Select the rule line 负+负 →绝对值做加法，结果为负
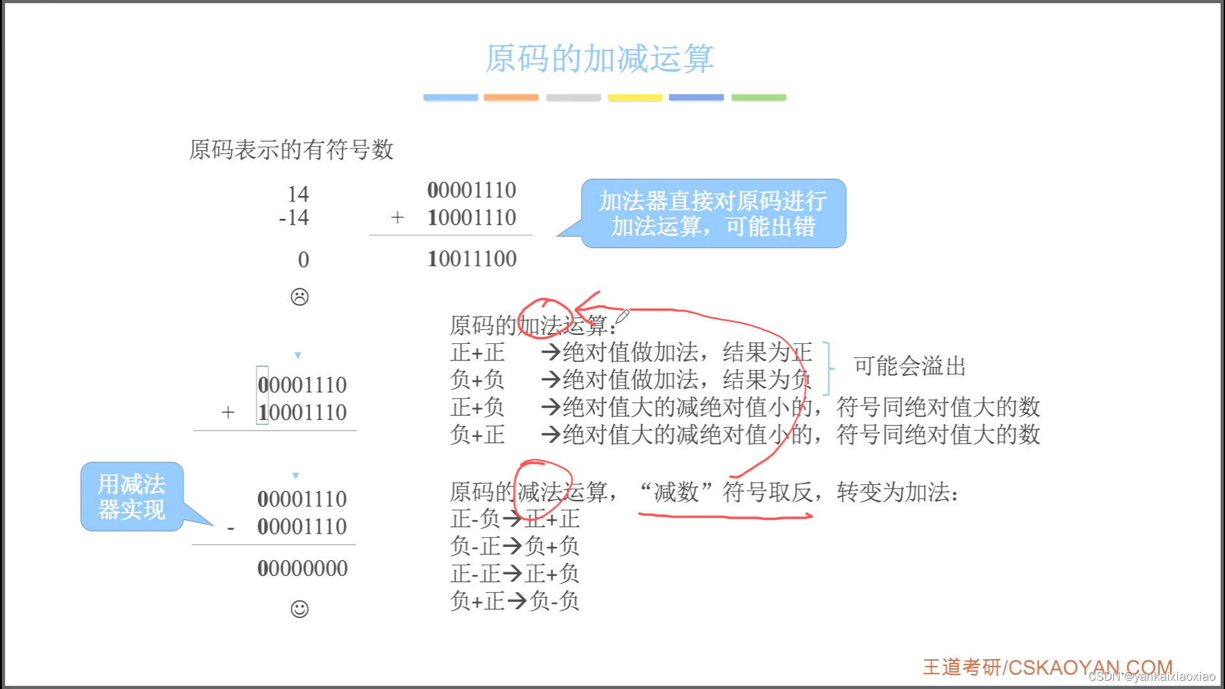 click(631, 380)
